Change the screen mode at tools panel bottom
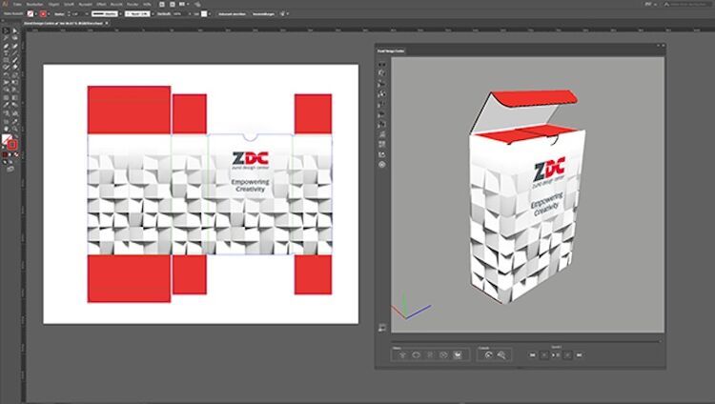 coord(10,170)
